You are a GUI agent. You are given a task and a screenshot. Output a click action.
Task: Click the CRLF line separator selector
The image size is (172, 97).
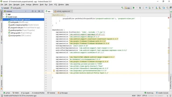pyautogui.click(x=139, y=96)
